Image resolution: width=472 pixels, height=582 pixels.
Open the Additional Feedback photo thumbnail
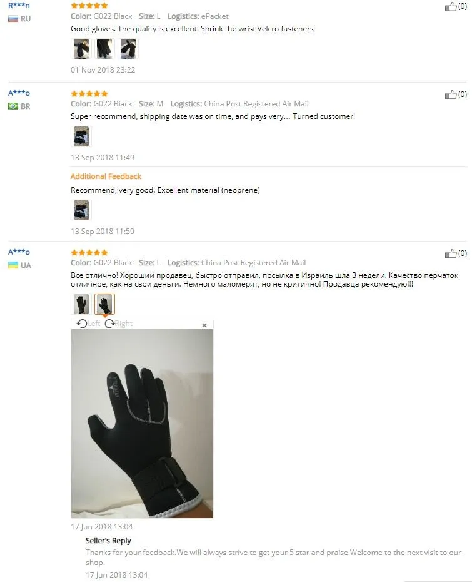[x=81, y=210]
